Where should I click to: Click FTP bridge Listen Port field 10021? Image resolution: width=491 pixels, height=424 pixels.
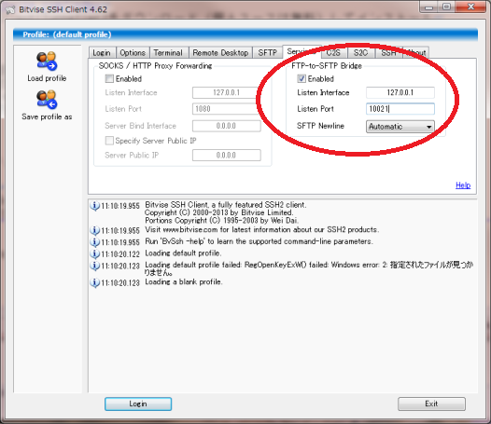(400, 109)
